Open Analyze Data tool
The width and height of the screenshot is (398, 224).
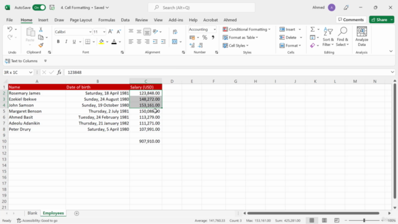click(362, 37)
